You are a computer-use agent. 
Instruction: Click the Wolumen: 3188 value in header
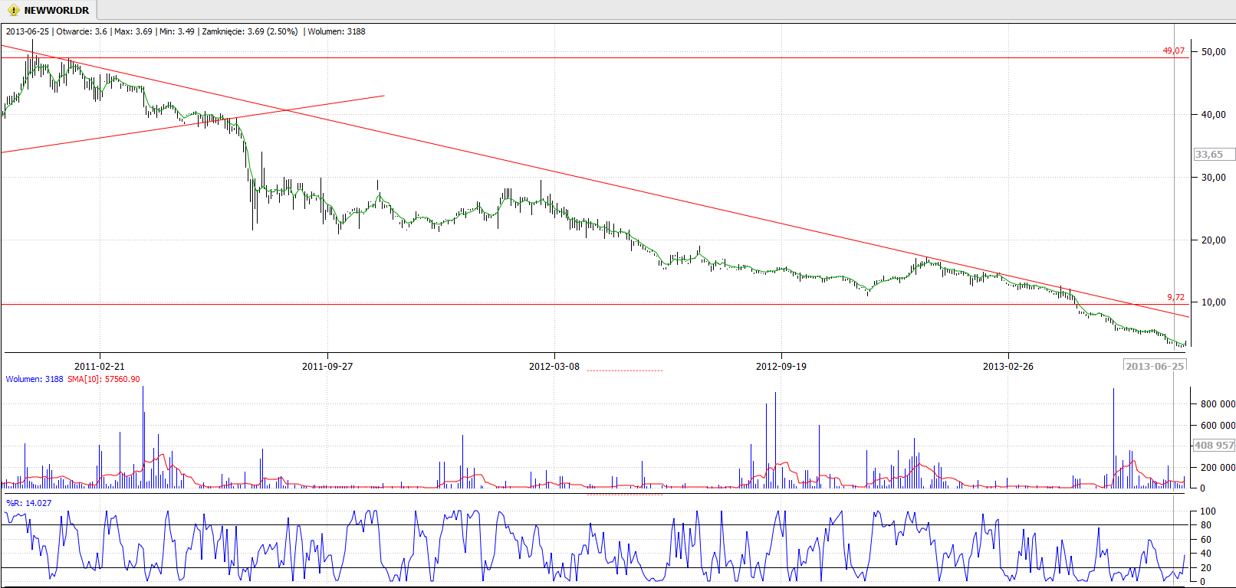(337, 31)
